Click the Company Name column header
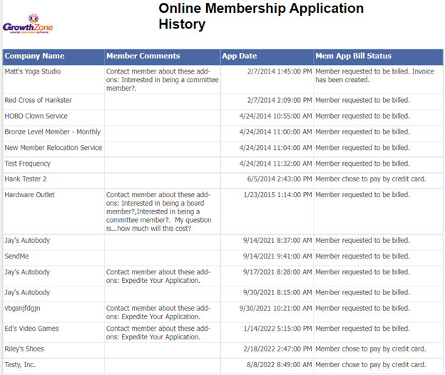This screenshot has height=375, width=445. 34,56
